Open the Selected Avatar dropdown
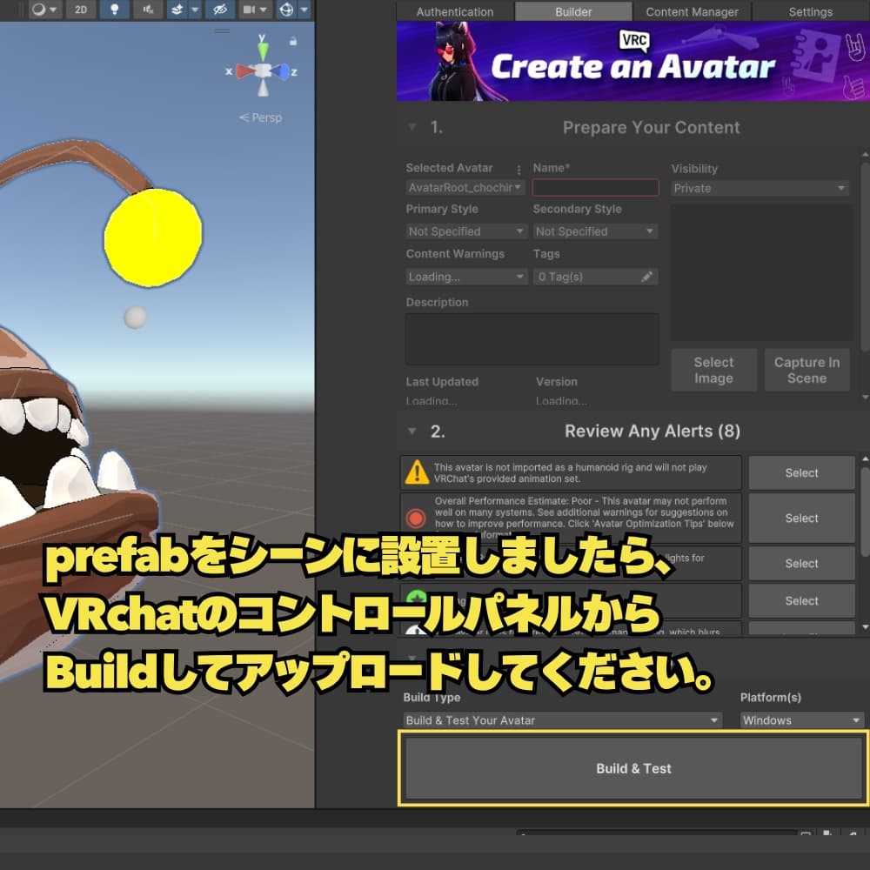This screenshot has height=870, width=870. point(465,188)
